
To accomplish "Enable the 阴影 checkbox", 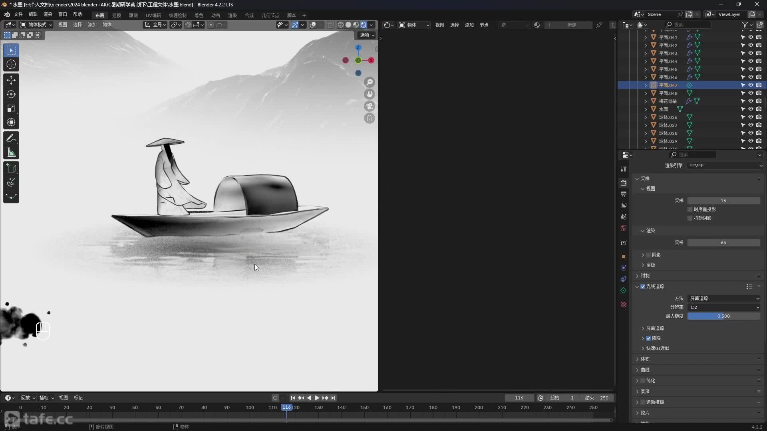I will (x=648, y=255).
